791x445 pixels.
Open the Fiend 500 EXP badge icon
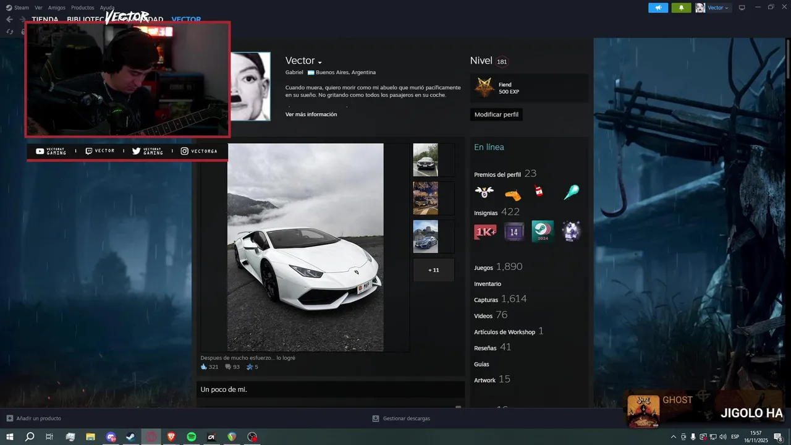483,88
